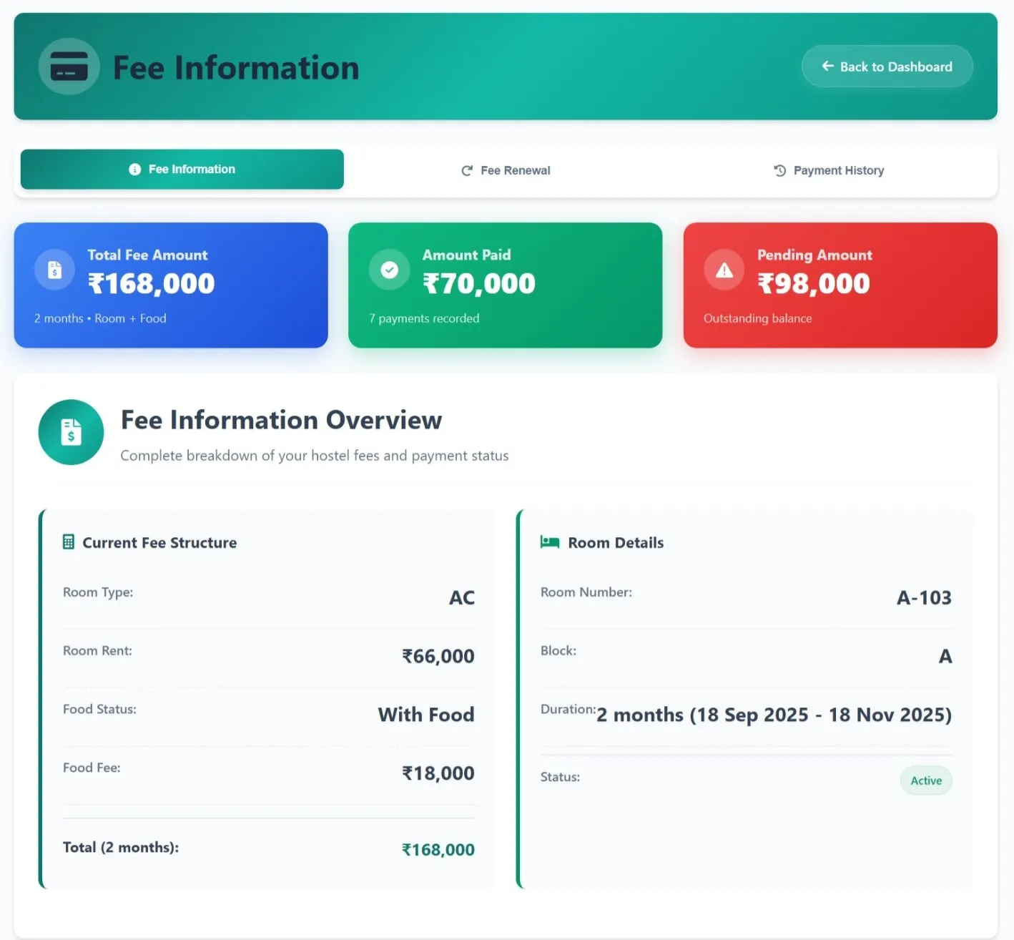Screen dimensions: 1014x940
Task: Click the refresh icon beside Fee Renewal
Action: coord(466,170)
